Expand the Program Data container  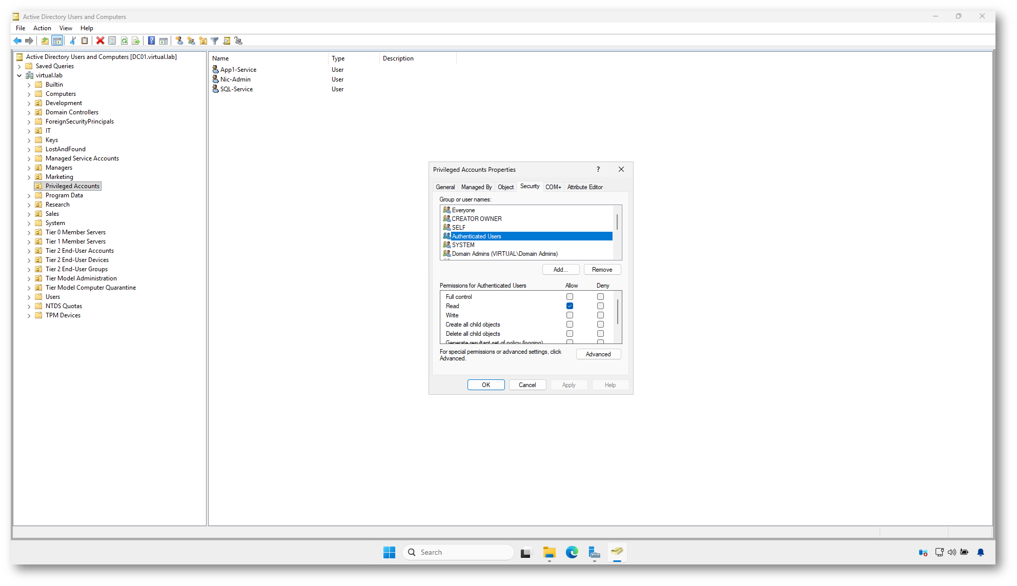coord(29,195)
